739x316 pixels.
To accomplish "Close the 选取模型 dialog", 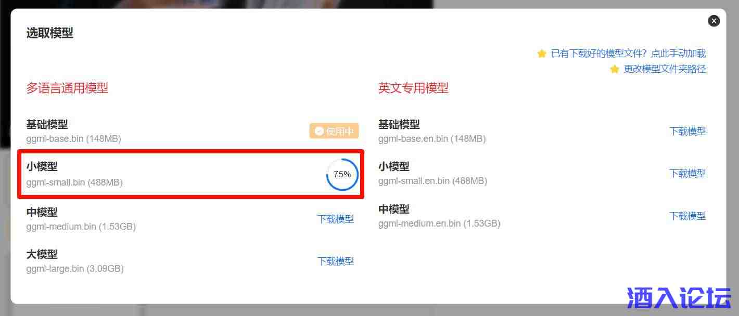I will pyautogui.click(x=714, y=21).
